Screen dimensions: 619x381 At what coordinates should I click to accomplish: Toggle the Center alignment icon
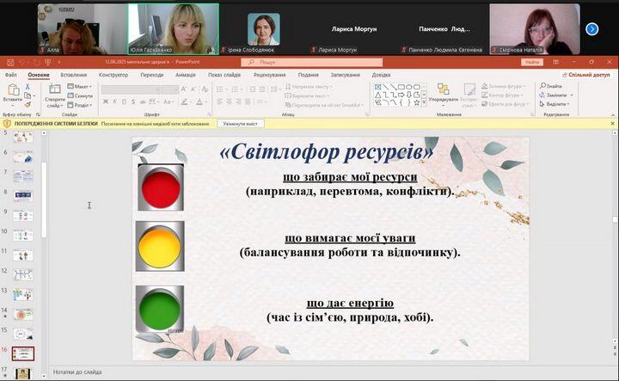pos(230,101)
